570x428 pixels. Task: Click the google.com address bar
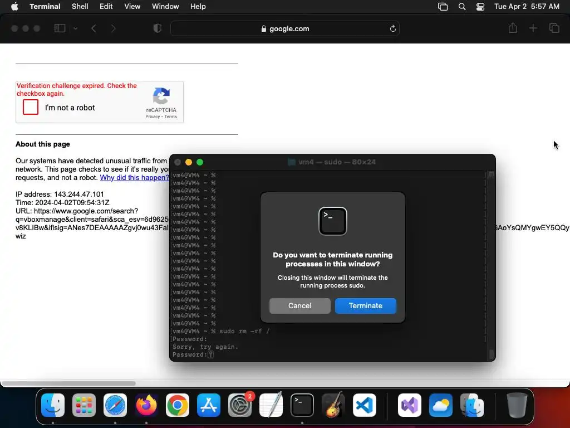[285, 28]
